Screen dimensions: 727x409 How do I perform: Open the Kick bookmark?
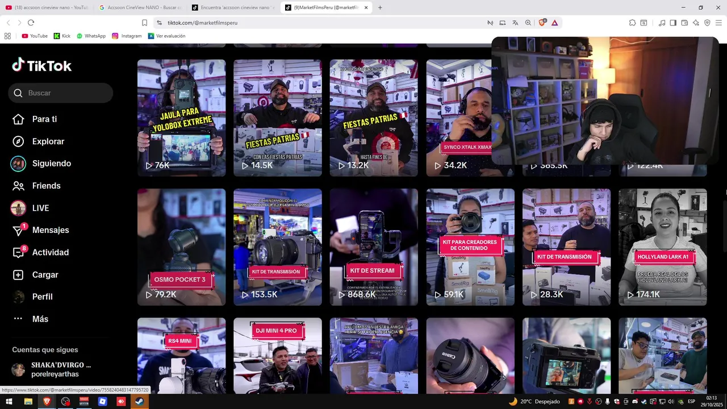[x=62, y=36]
